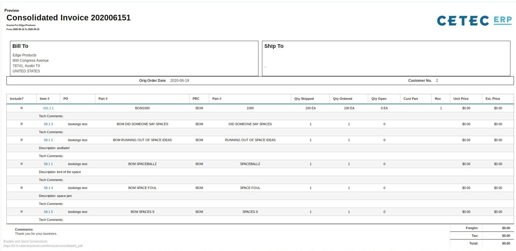The height and width of the screenshot is (251, 516).
Task: Open item link 58.1 5
Action: pyautogui.click(x=48, y=212)
